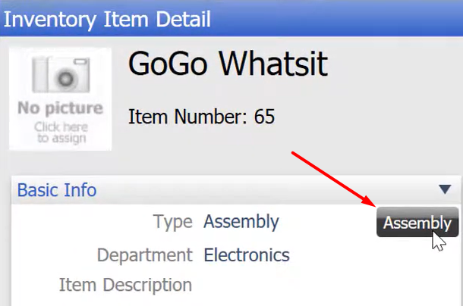Click the item number value 65
Image resolution: width=463 pixels, height=306 pixels.
tap(264, 117)
